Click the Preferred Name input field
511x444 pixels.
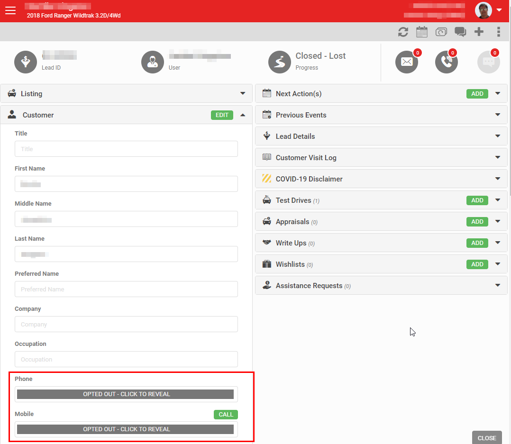click(x=126, y=289)
